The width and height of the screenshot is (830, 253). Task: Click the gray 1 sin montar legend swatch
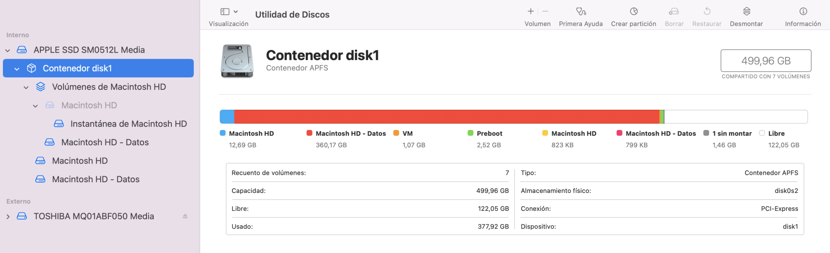(x=706, y=133)
